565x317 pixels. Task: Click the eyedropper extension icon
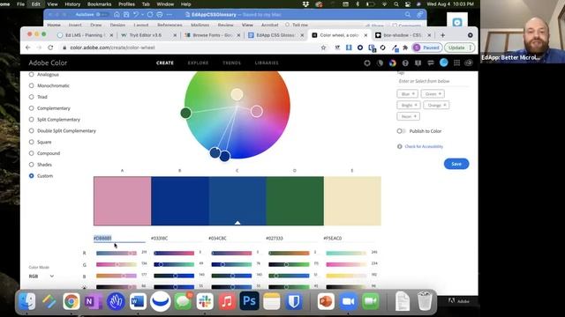395,48
